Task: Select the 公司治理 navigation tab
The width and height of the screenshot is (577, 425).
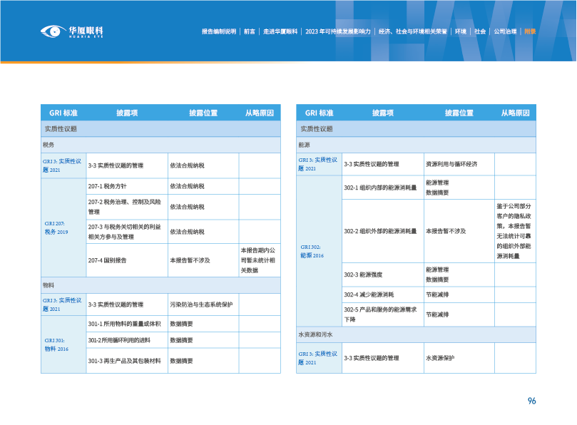Action: click(x=504, y=31)
